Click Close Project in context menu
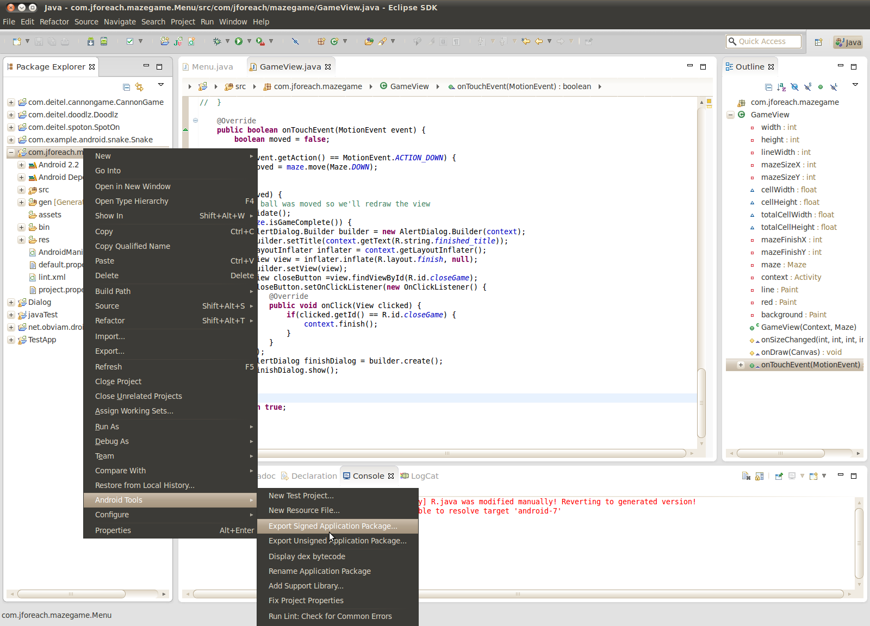This screenshot has width=870, height=626. 170,381
